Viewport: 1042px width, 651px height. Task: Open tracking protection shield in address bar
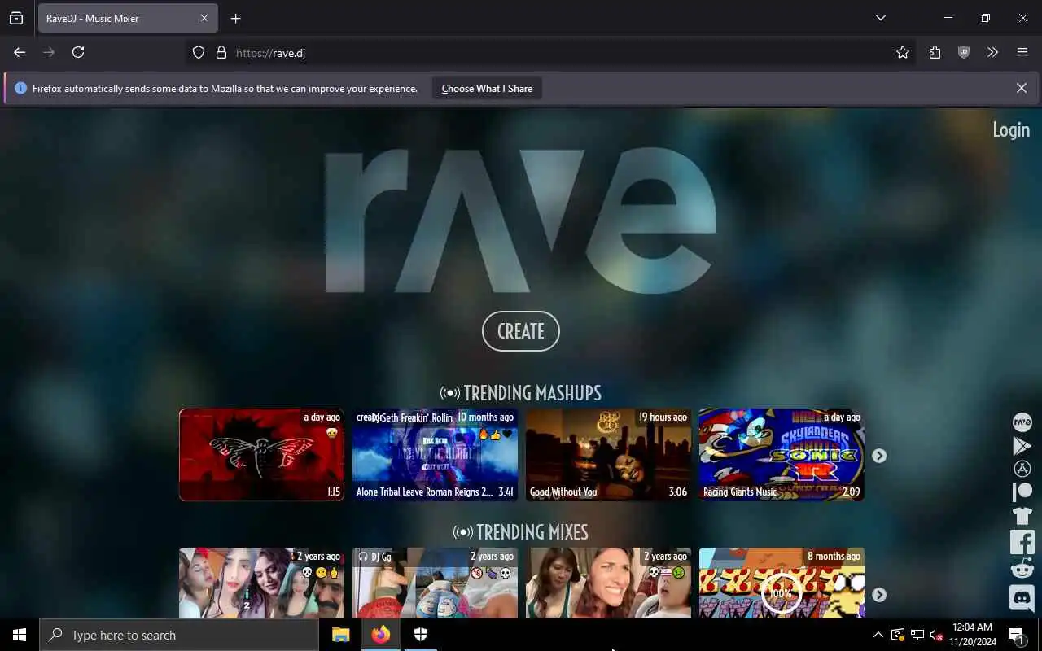coord(199,52)
